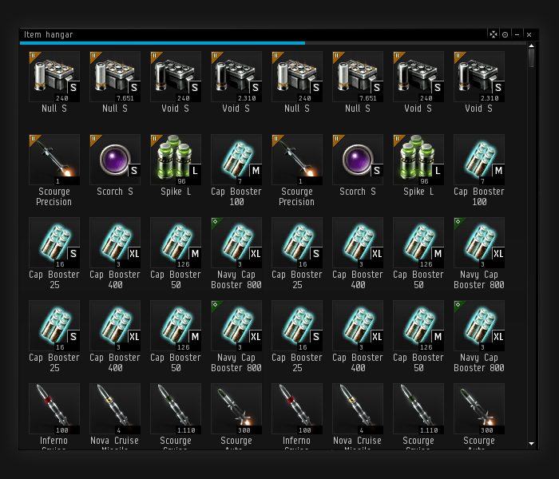Screen dimensions: 559x479
Task: Pick the rightmost Nova Cruise Missile stack
Action: point(358,409)
